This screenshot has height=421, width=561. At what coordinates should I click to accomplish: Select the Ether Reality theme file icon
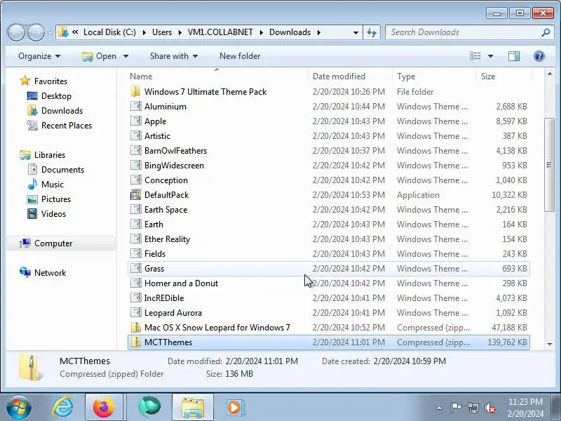coord(135,239)
